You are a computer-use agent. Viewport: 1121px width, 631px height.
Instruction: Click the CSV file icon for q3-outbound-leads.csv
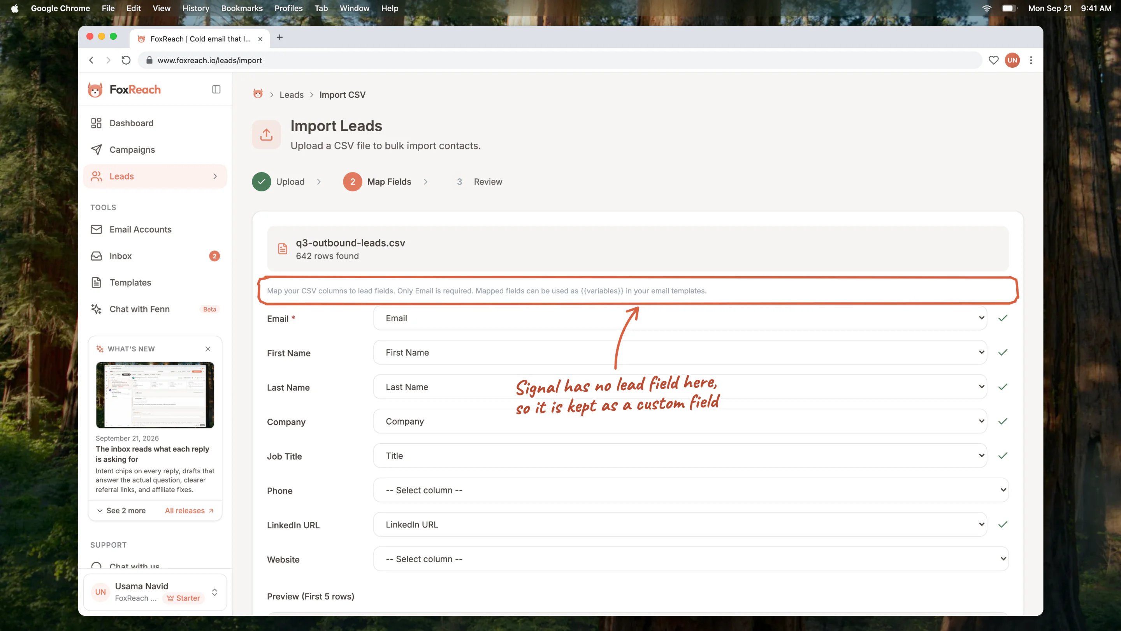(x=283, y=249)
